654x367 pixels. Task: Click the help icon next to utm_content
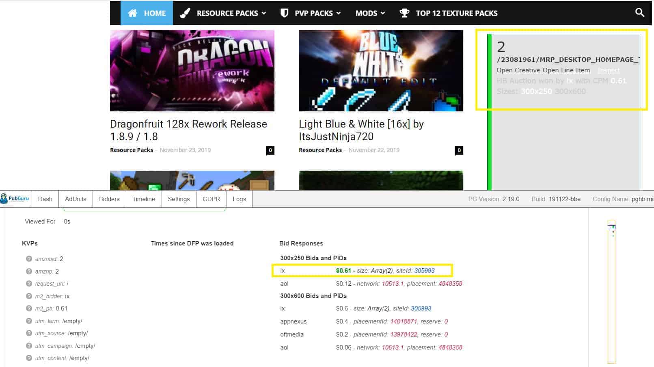pyautogui.click(x=29, y=358)
